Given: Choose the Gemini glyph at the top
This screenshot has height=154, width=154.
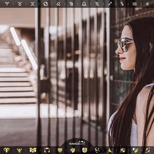Looking at the screenshot, I should pyautogui.click(x=33, y=4).
